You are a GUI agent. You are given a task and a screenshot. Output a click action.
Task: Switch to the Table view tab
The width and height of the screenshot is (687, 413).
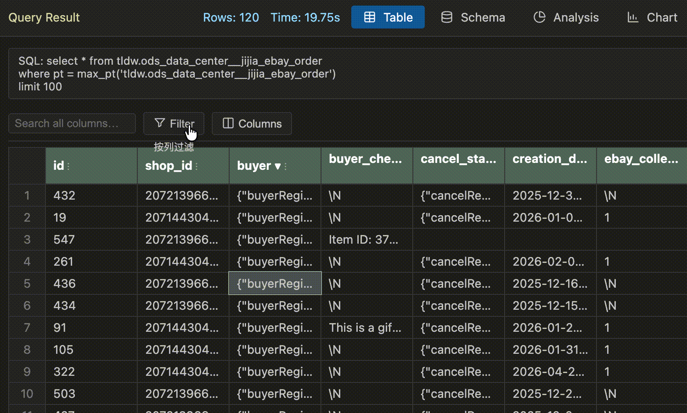click(388, 17)
